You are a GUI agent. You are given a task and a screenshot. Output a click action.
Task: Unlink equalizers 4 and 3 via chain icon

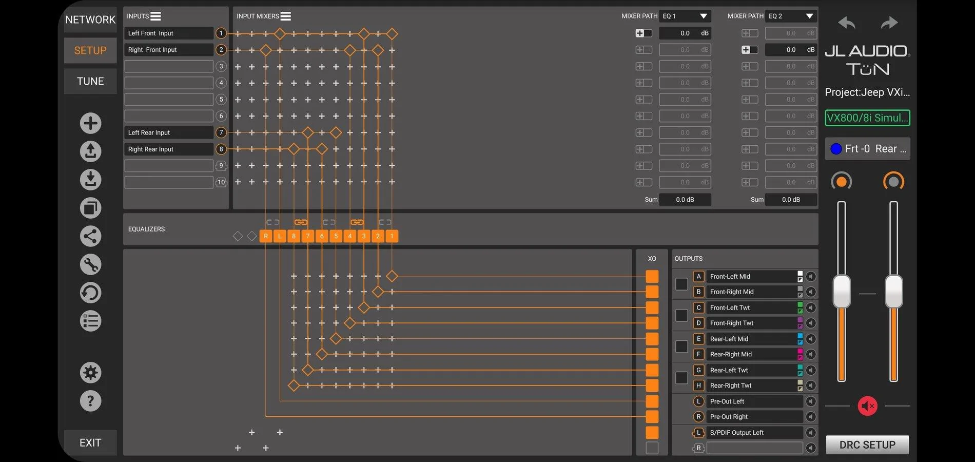pos(357,222)
